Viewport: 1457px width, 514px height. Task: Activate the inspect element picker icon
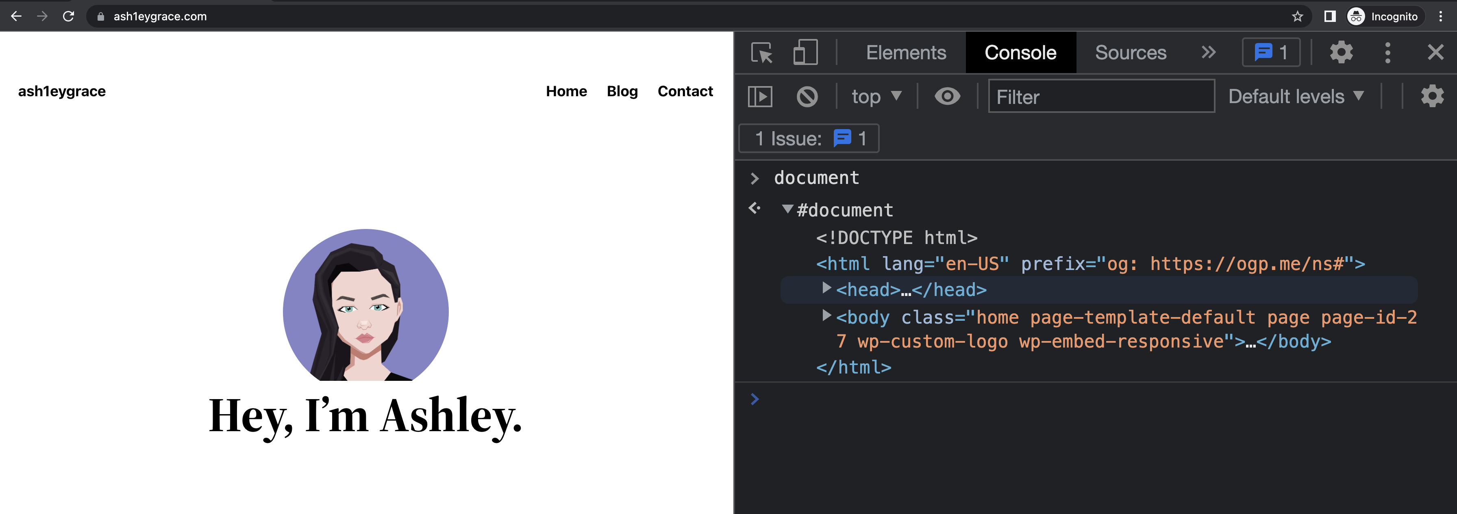point(761,52)
